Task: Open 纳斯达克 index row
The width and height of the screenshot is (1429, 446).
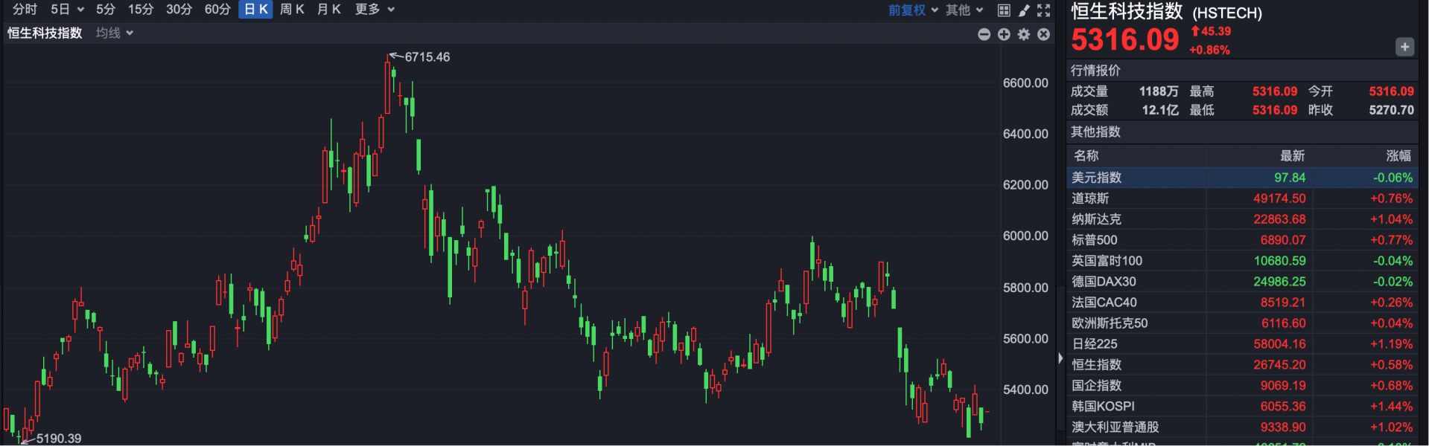Action: (x=1096, y=219)
